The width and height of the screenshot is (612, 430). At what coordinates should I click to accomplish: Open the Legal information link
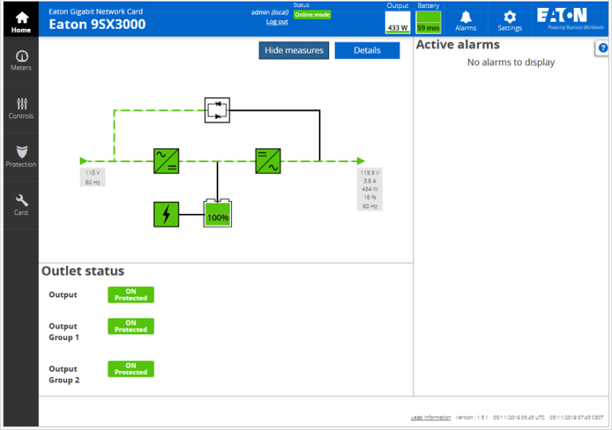click(x=431, y=417)
